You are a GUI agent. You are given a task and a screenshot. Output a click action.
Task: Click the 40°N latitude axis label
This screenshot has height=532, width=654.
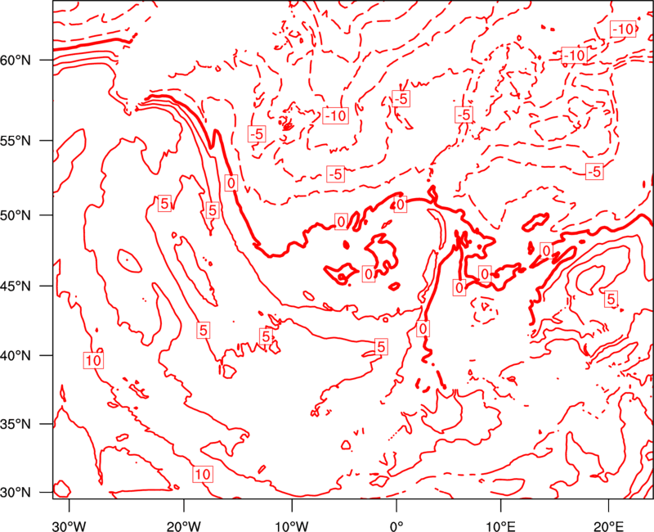pos(16,356)
